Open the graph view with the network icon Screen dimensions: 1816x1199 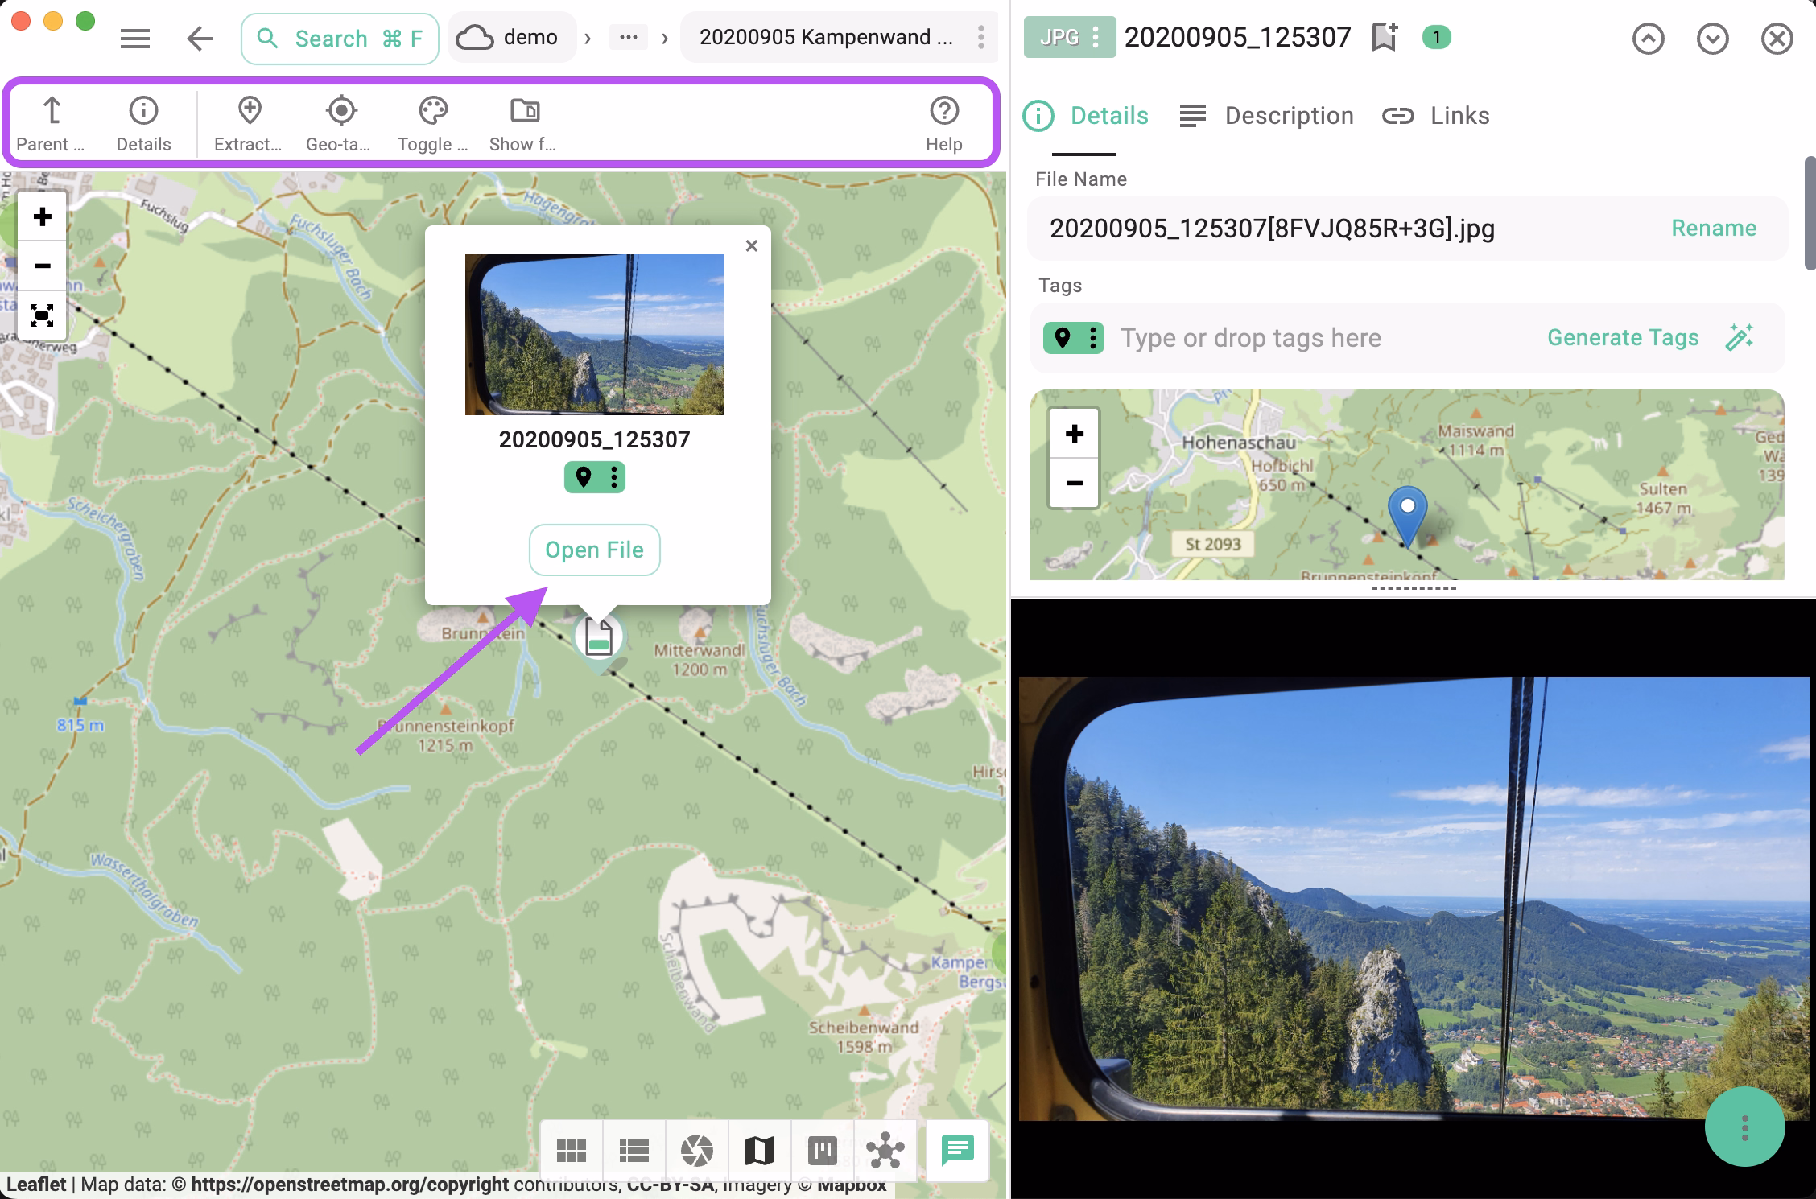(885, 1151)
